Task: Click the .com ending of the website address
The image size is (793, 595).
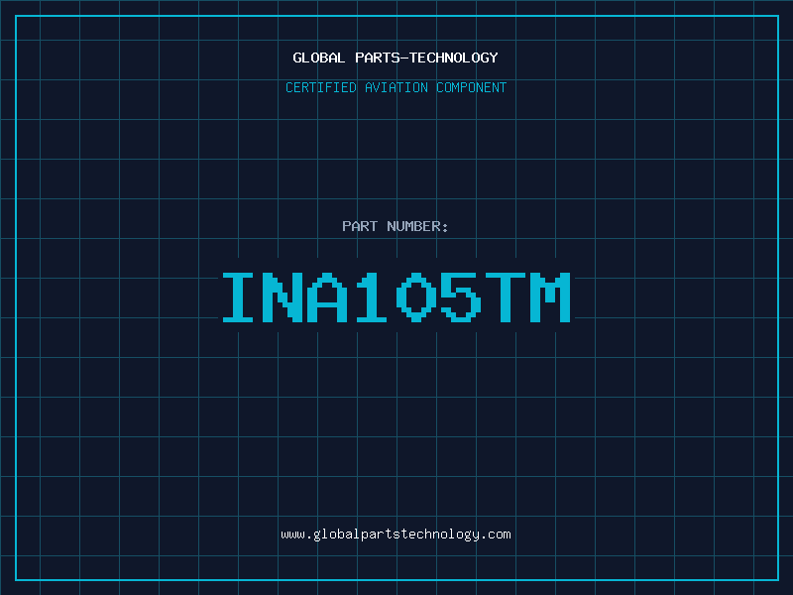Action: (x=495, y=535)
